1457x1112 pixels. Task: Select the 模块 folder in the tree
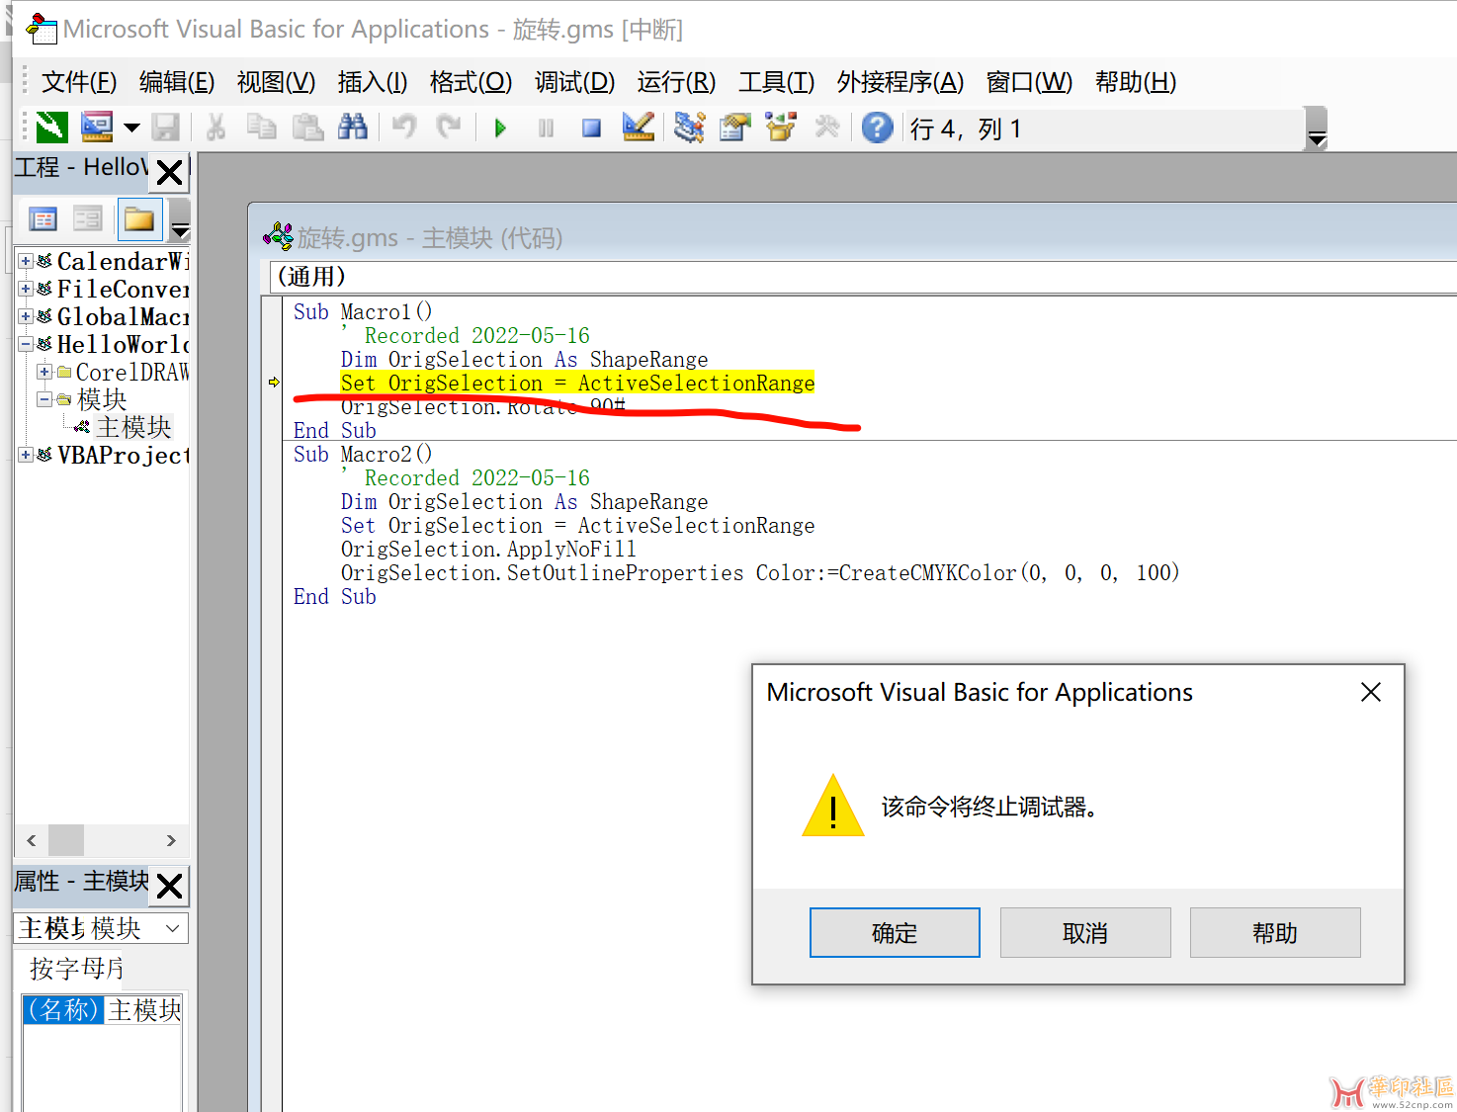102,399
